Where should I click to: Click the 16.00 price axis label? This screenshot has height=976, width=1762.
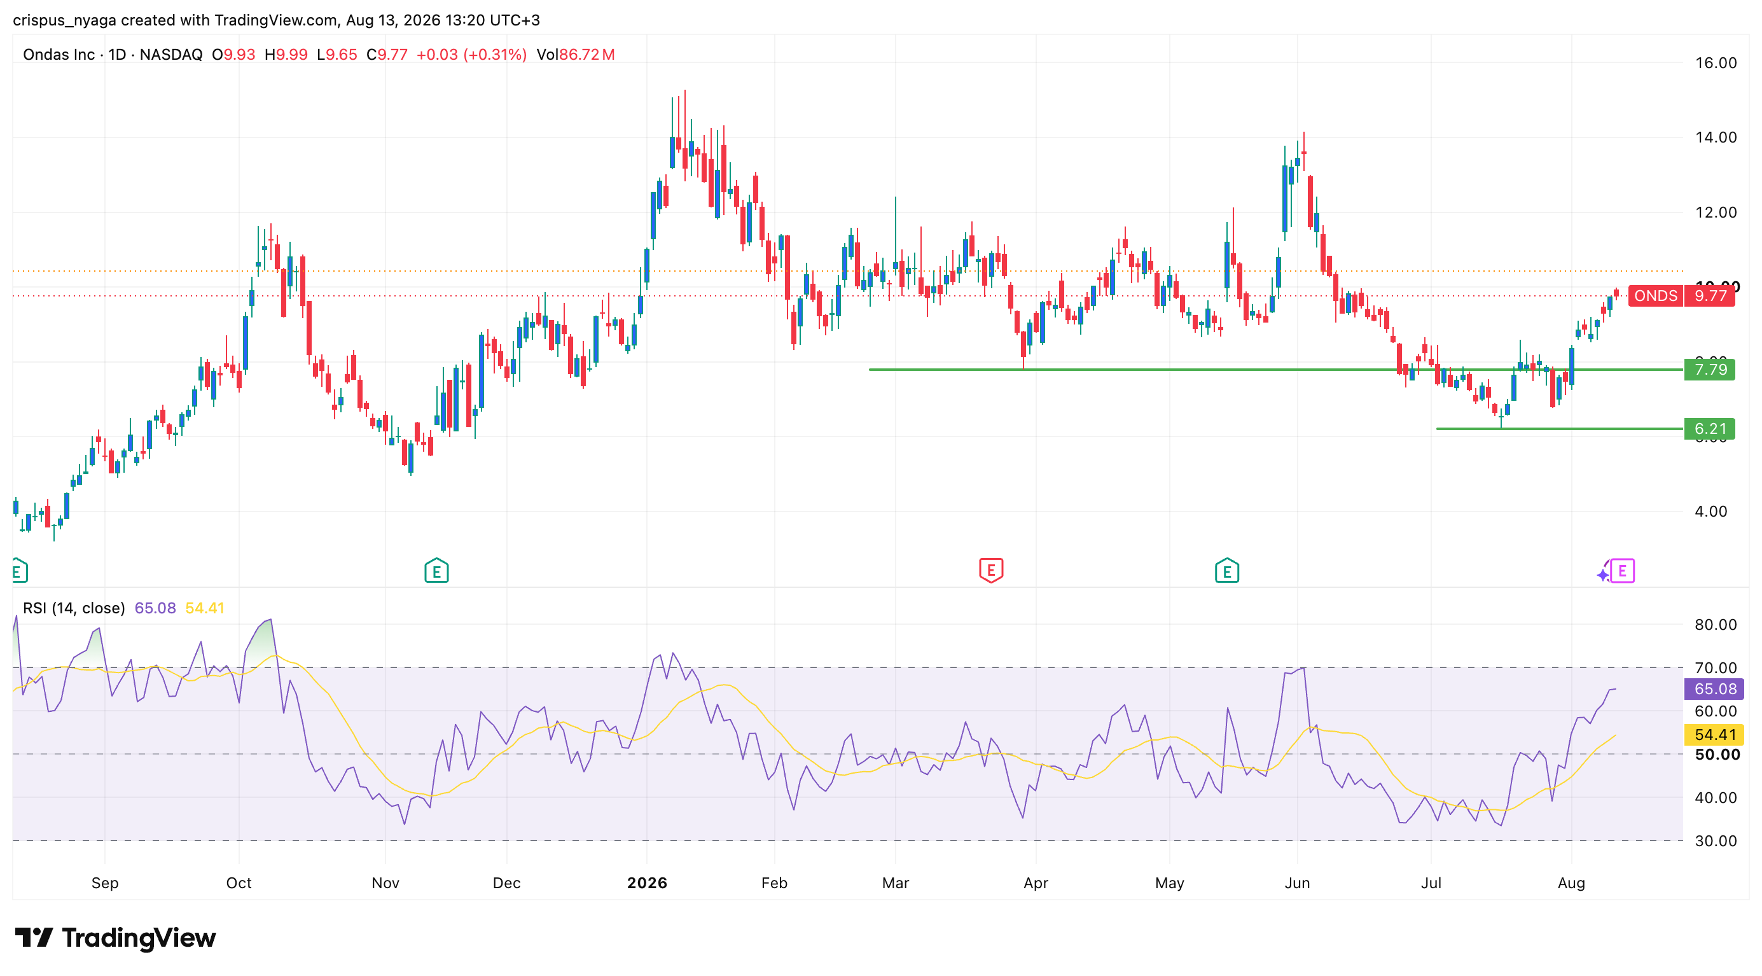(x=1716, y=63)
